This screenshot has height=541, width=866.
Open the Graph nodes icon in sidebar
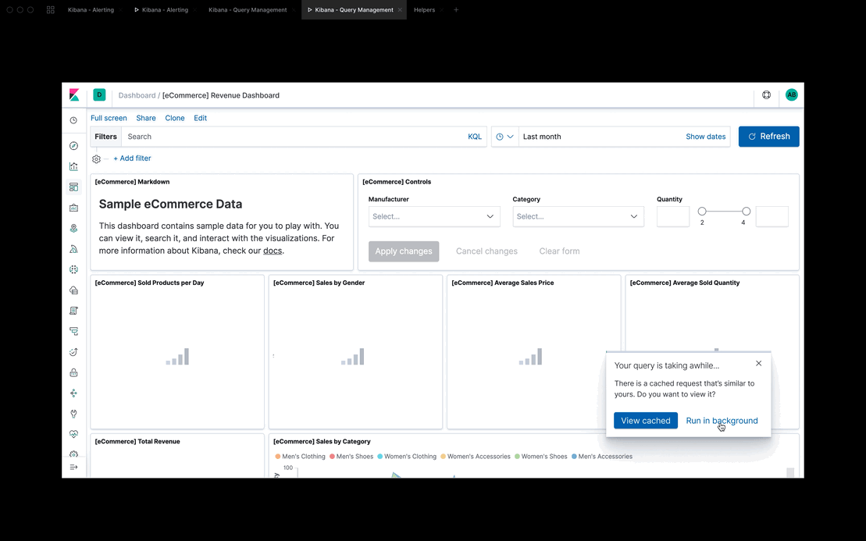[x=73, y=393]
